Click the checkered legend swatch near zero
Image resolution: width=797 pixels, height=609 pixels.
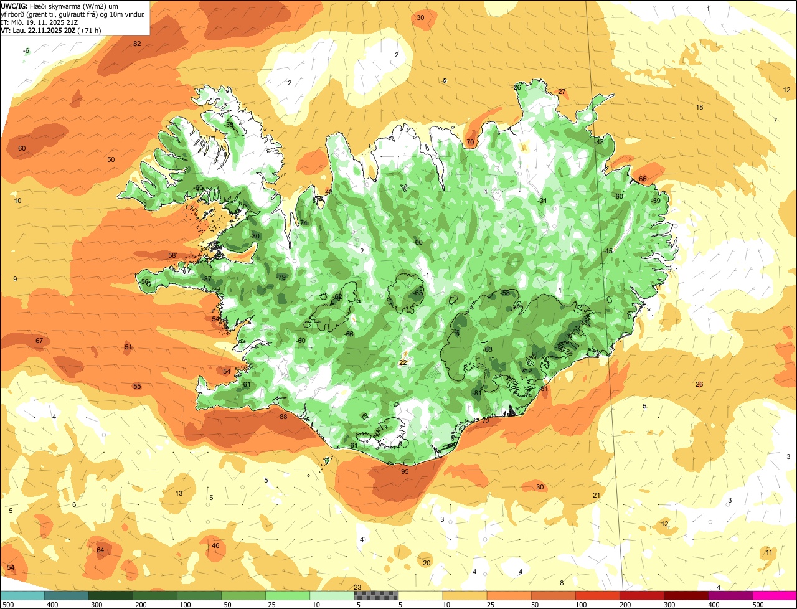tap(376, 595)
